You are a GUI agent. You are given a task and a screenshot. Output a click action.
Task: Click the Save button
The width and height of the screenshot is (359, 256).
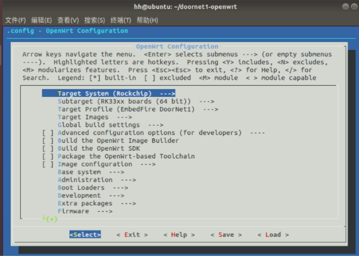226,235
